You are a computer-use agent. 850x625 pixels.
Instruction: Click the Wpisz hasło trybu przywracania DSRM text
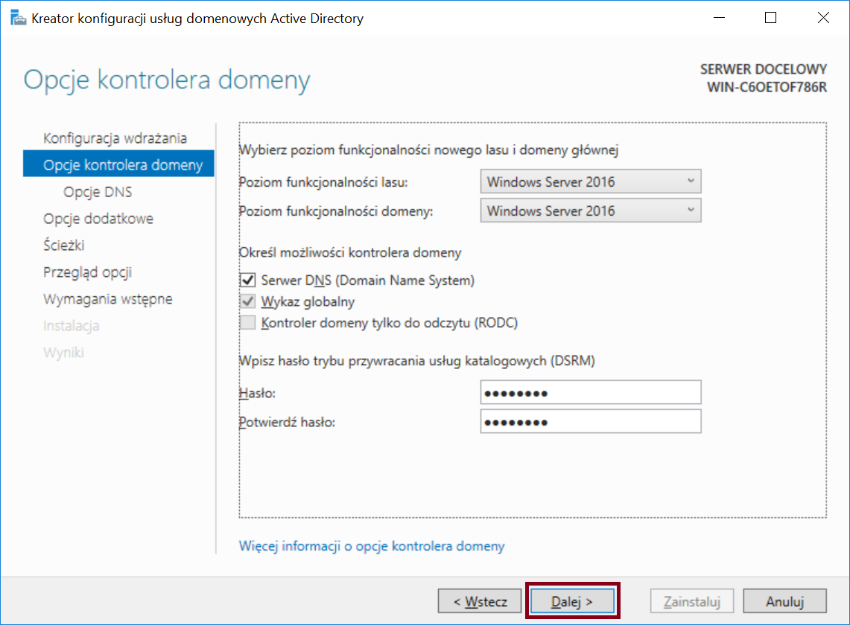417,361
